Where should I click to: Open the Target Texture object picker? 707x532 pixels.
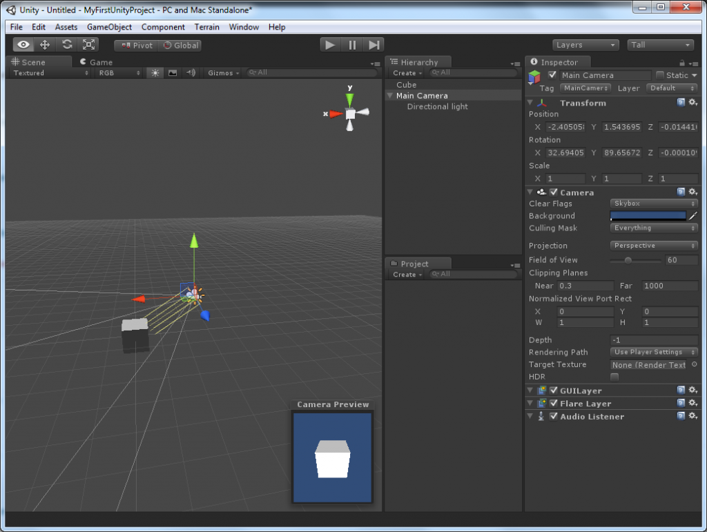[x=695, y=364]
